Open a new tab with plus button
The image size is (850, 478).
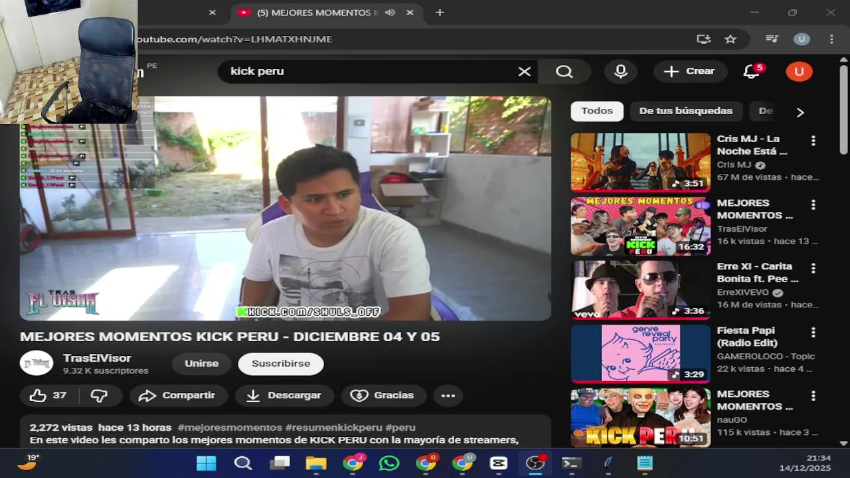(440, 13)
